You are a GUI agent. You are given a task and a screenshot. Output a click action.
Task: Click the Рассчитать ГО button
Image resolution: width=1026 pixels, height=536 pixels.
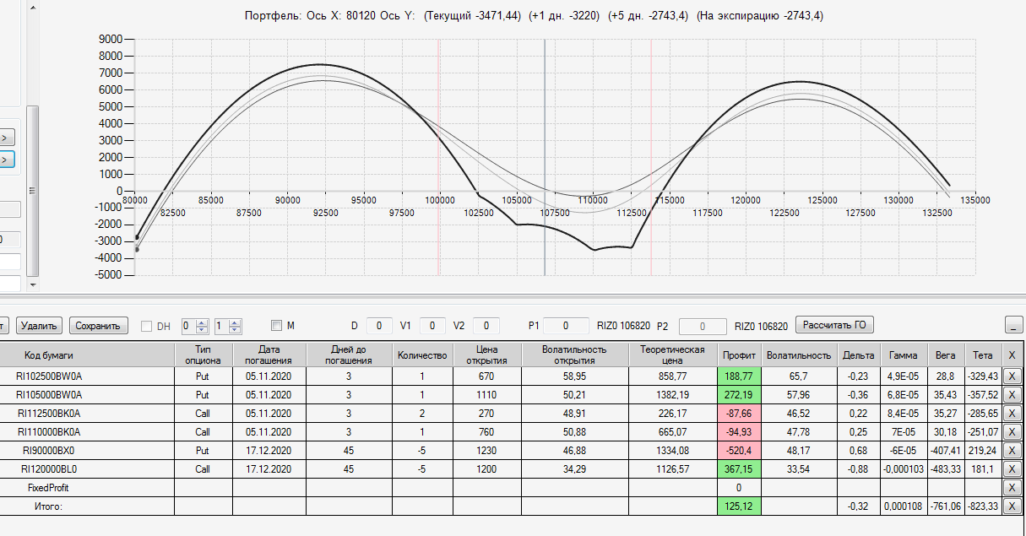(834, 325)
